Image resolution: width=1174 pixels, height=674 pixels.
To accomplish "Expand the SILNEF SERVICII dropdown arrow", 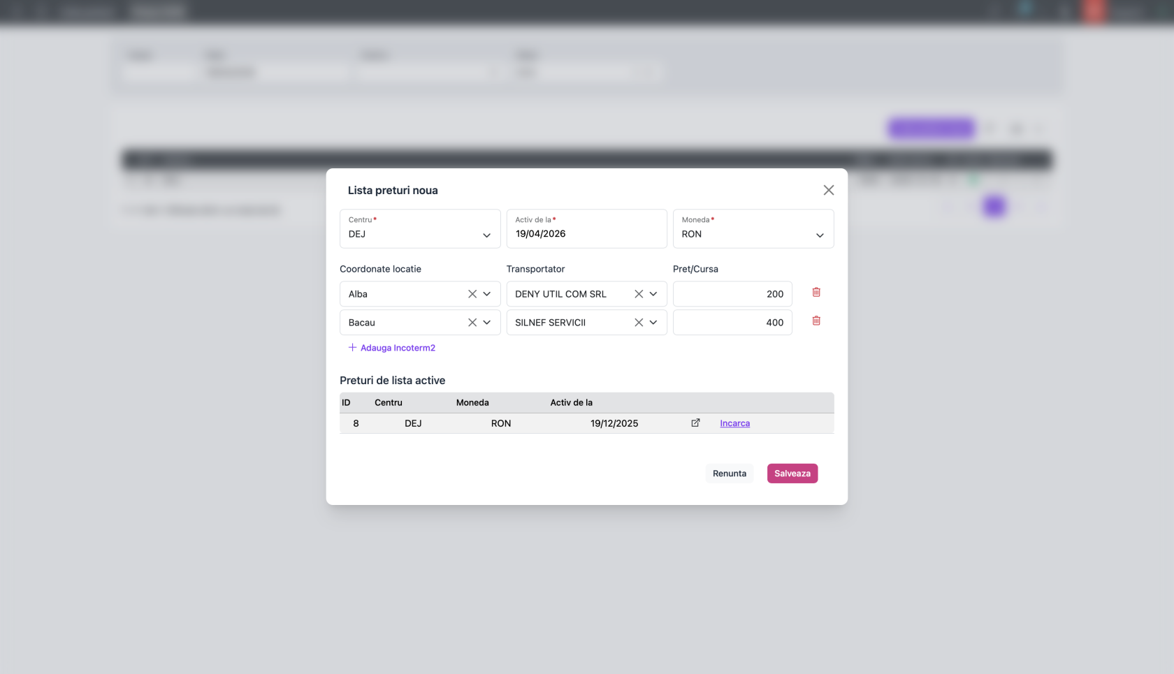I will tap(653, 323).
